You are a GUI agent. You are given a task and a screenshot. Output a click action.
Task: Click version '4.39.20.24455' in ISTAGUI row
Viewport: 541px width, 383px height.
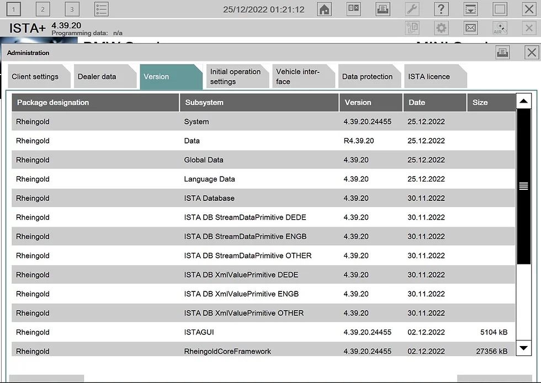(368, 332)
